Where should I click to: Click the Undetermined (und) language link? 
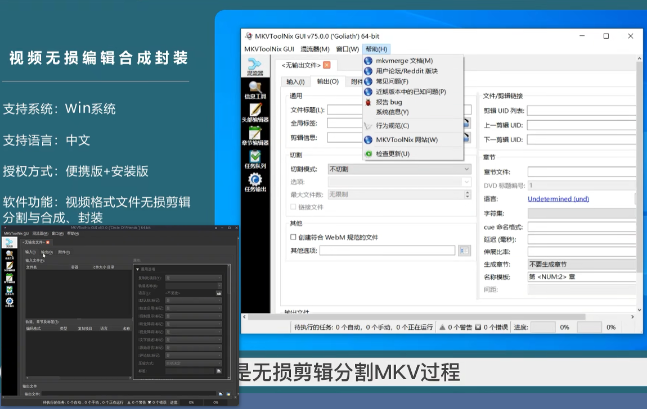[558, 199]
